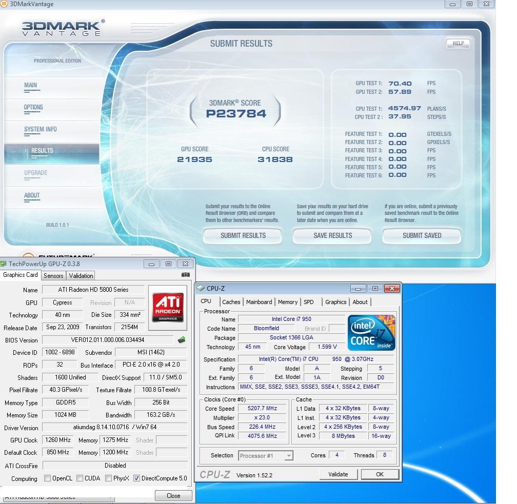Image resolution: width=517 pixels, height=504 pixels.
Task: Switch to the Mainboard tab in CPU-Z
Action: [x=259, y=302]
